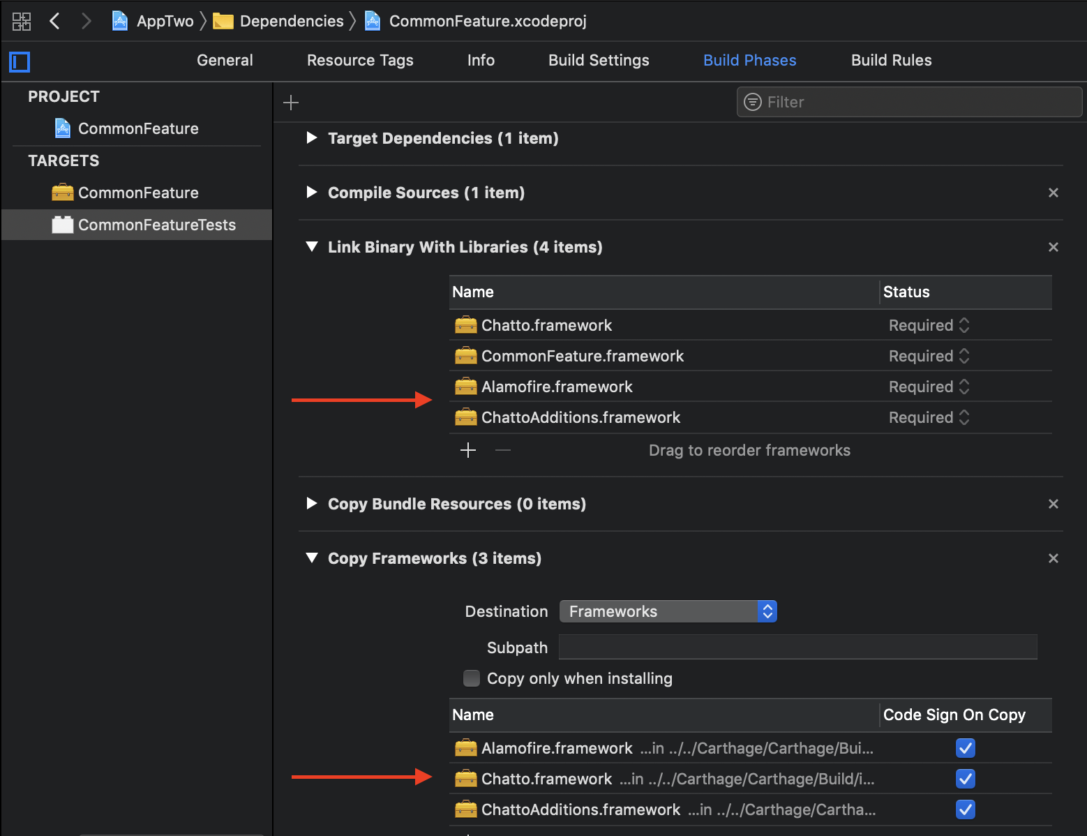Select the CommonFeatureTests target
The height and width of the screenshot is (836, 1087).
(137, 225)
